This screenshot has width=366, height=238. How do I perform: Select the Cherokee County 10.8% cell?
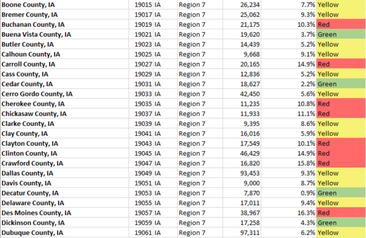(289, 104)
